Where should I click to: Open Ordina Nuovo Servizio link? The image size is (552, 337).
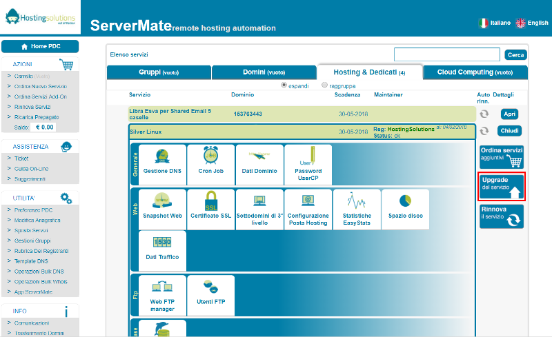click(41, 86)
